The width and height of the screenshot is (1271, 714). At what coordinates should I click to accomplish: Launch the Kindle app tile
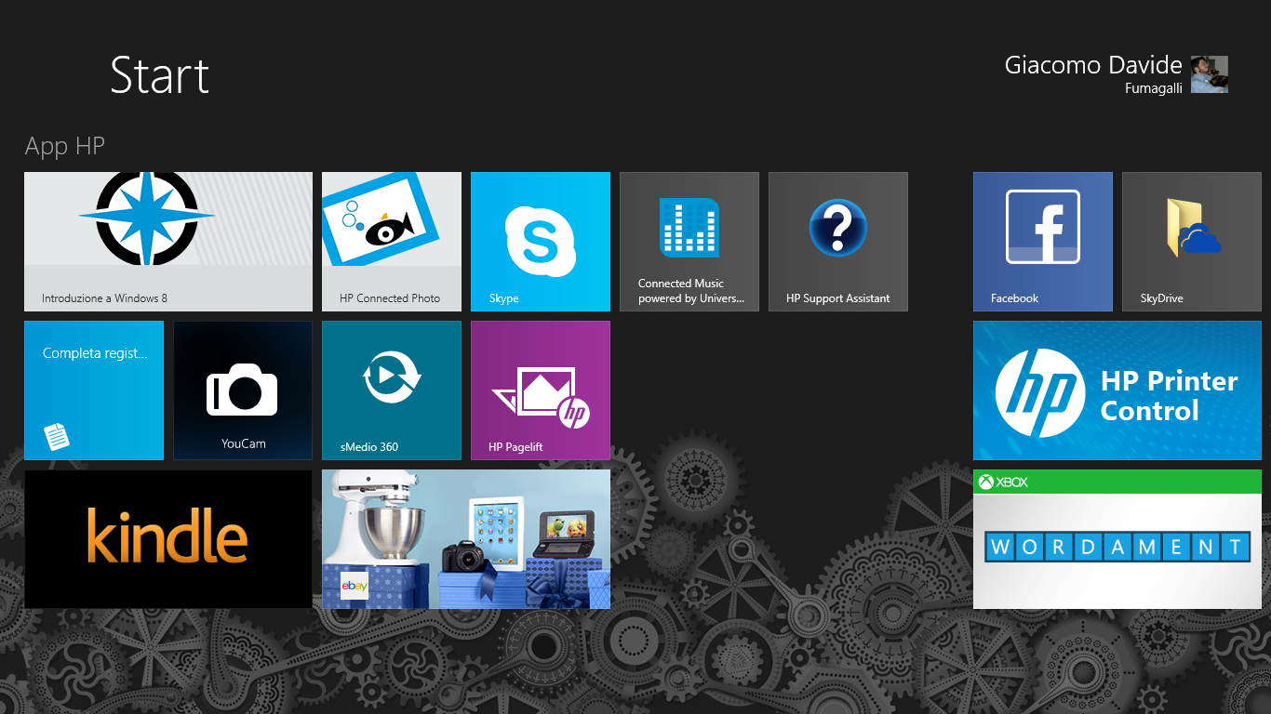tap(168, 539)
